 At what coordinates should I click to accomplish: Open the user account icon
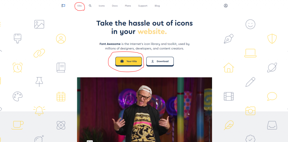tap(226, 6)
